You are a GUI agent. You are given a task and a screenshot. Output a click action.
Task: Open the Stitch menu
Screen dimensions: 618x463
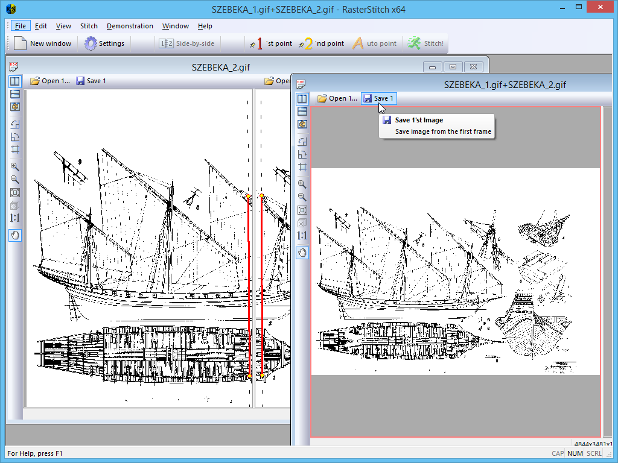[89, 26]
